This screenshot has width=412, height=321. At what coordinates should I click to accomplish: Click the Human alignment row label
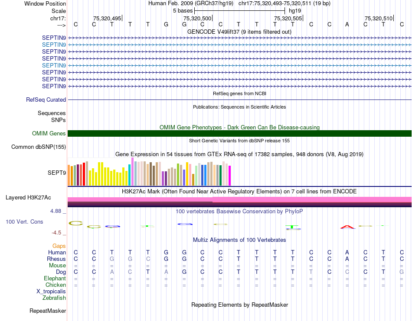click(x=57, y=252)
